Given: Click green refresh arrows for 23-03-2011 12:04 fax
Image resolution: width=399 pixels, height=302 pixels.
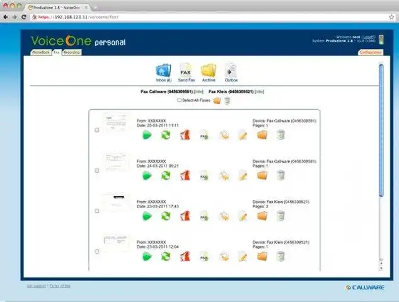Looking at the screenshot, I should (166, 257).
